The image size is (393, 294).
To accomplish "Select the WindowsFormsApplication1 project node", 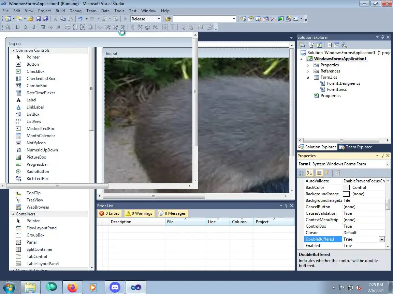I will point(340,59).
